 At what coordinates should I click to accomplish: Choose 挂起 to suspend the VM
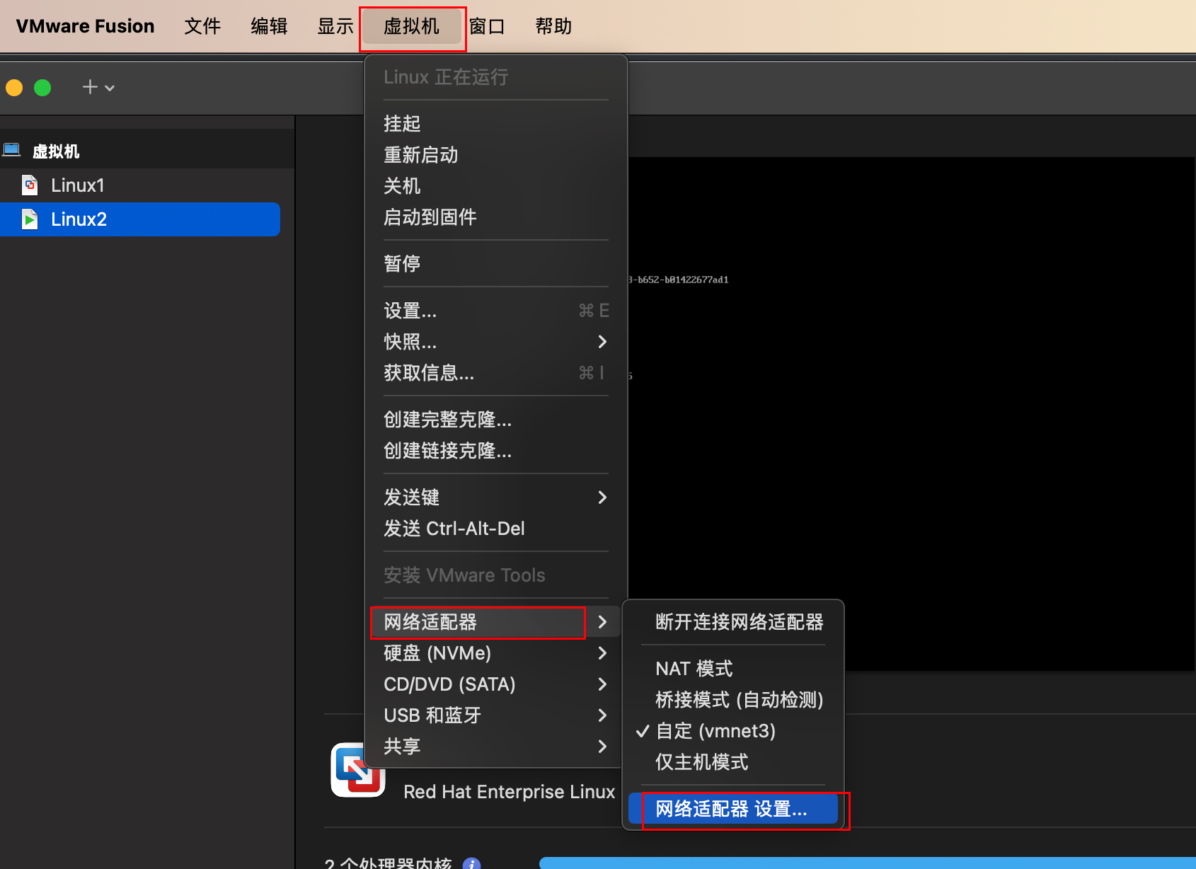tap(495, 124)
